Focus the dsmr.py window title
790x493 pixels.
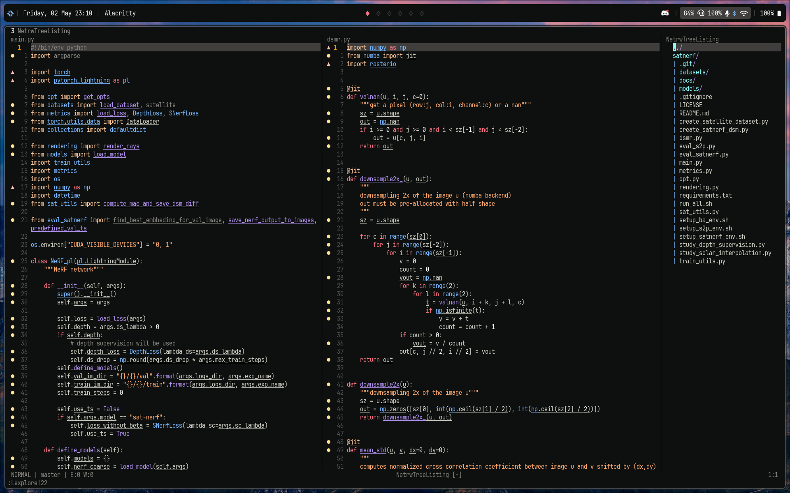(x=338, y=39)
